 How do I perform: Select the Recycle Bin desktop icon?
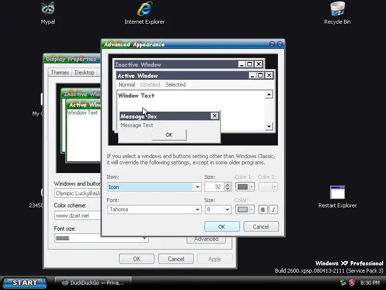pos(337,13)
